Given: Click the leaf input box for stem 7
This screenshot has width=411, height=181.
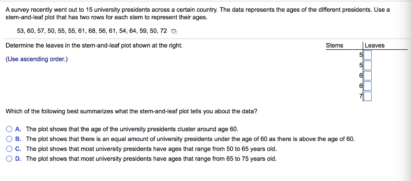Looking at the screenshot, I should coord(368,96).
